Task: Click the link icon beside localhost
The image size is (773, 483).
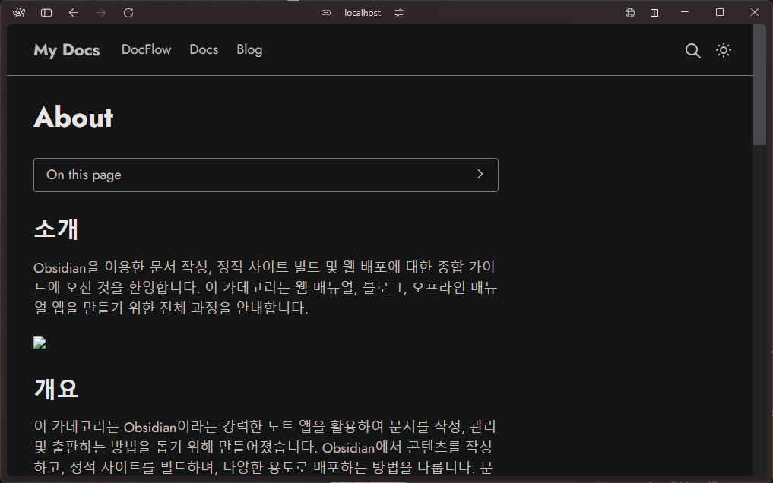Action: (x=326, y=13)
